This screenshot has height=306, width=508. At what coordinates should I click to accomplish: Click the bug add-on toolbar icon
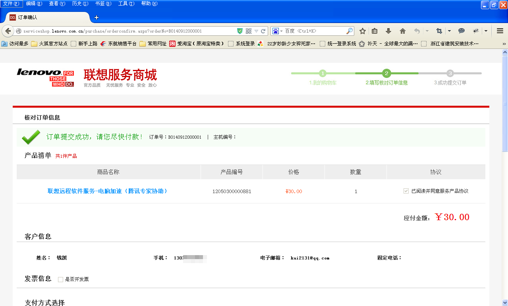[x=476, y=31]
